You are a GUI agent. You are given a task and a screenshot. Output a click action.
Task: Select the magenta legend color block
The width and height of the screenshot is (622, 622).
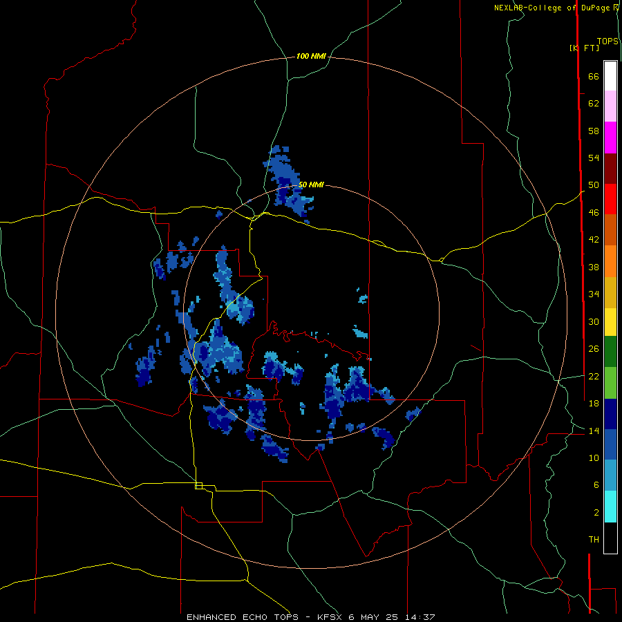coord(610,138)
